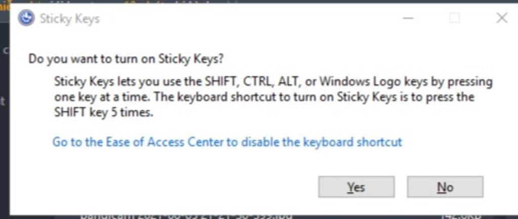Click the Ease of Access icon in title bar
Image resolution: width=518 pixels, height=219 pixels.
click(26, 18)
